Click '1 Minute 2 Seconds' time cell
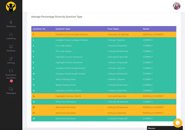 pos(117,113)
